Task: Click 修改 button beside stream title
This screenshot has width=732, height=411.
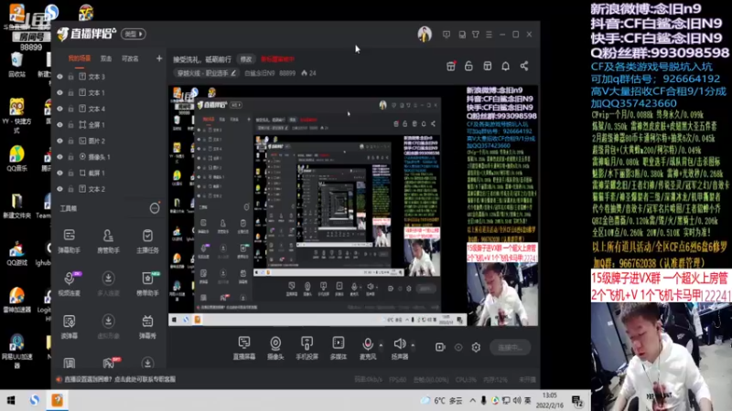Action: pos(246,59)
